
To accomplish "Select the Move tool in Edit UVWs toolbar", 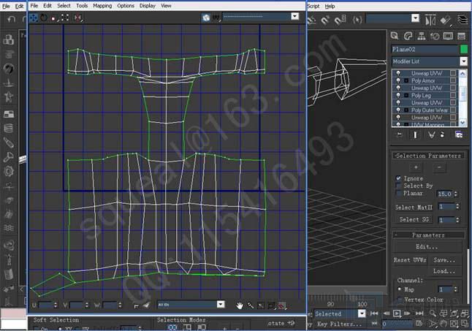I will [x=34, y=18].
